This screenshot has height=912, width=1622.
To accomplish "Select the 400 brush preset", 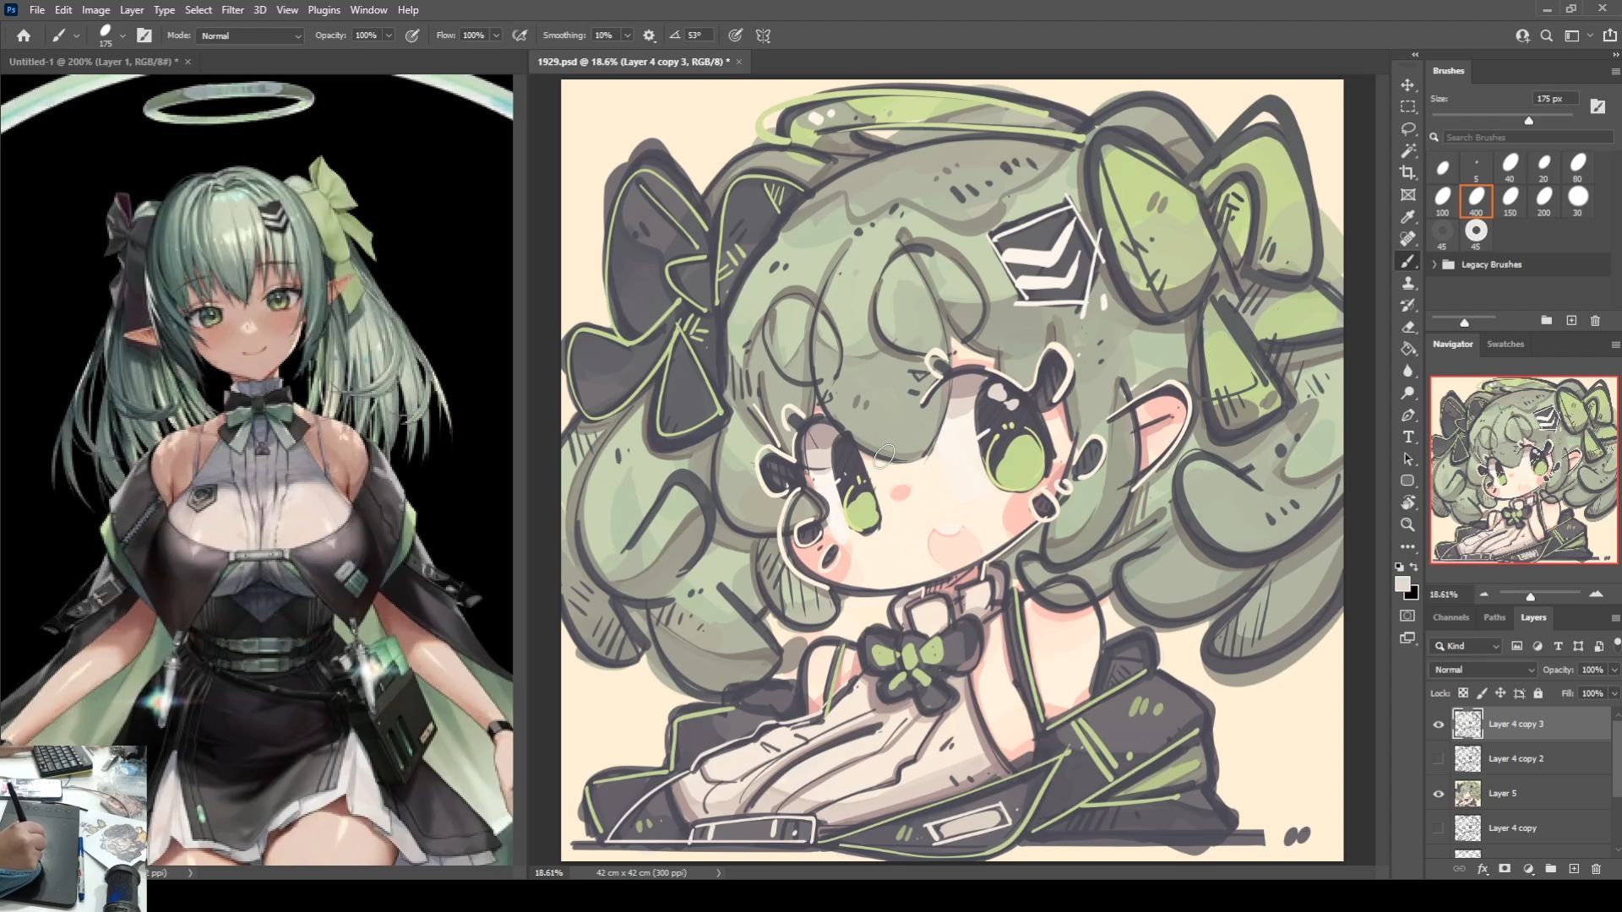I will [1476, 201].
